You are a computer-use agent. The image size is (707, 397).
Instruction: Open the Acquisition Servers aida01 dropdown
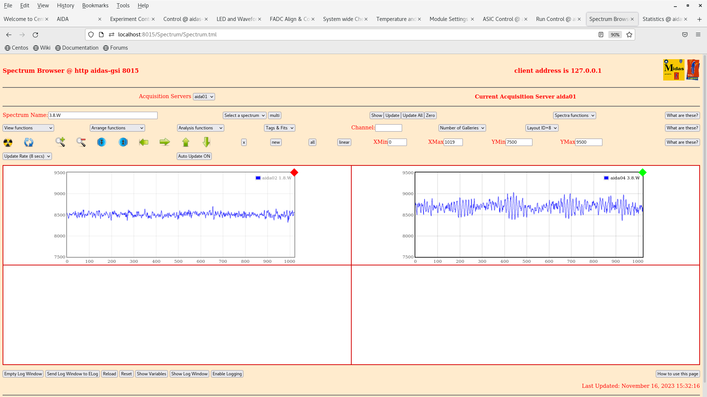tap(204, 97)
